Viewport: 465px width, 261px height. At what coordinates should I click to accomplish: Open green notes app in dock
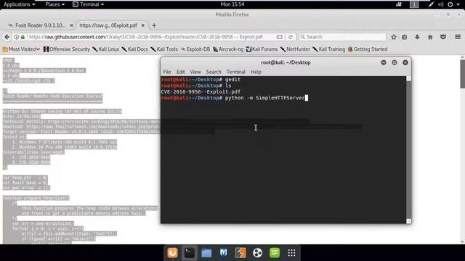click(x=275, y=253)
